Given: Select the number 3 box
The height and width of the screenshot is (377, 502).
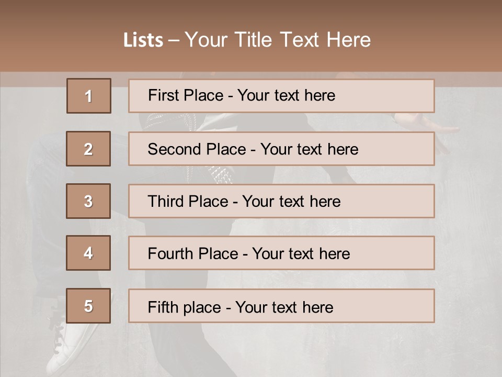Looking at the screenshot, I should [x=88, y=201].
